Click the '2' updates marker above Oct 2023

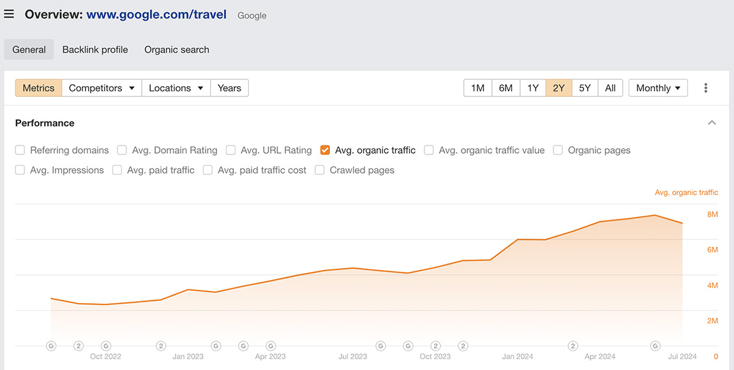[x=436, y=346]
